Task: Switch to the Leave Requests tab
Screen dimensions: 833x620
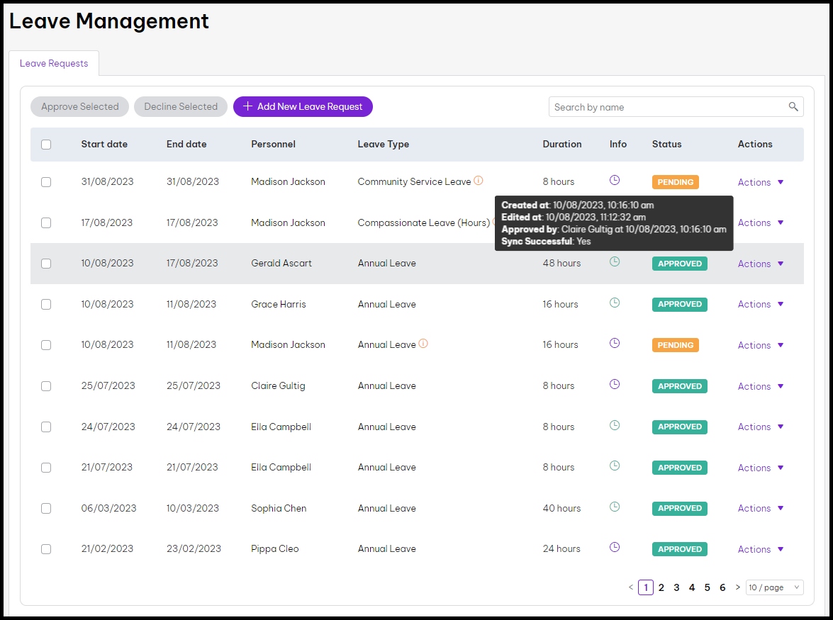Action: [54, 63]
